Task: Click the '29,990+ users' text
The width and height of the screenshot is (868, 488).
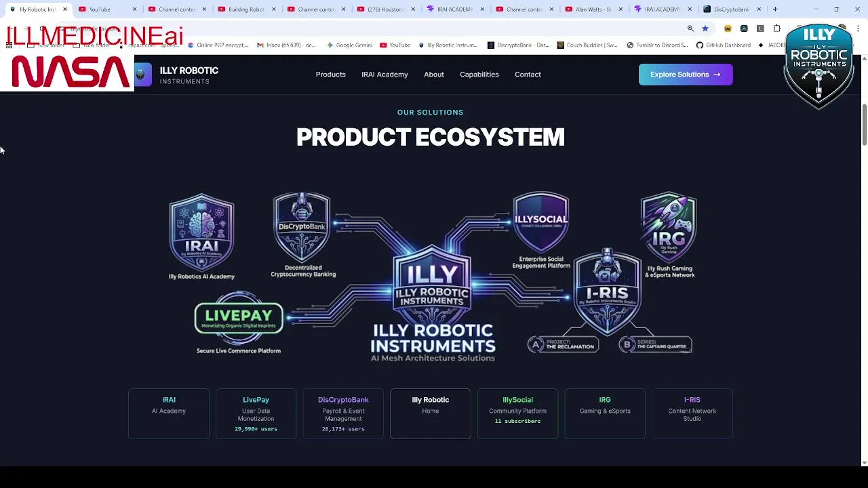Action: coord(256,429)
